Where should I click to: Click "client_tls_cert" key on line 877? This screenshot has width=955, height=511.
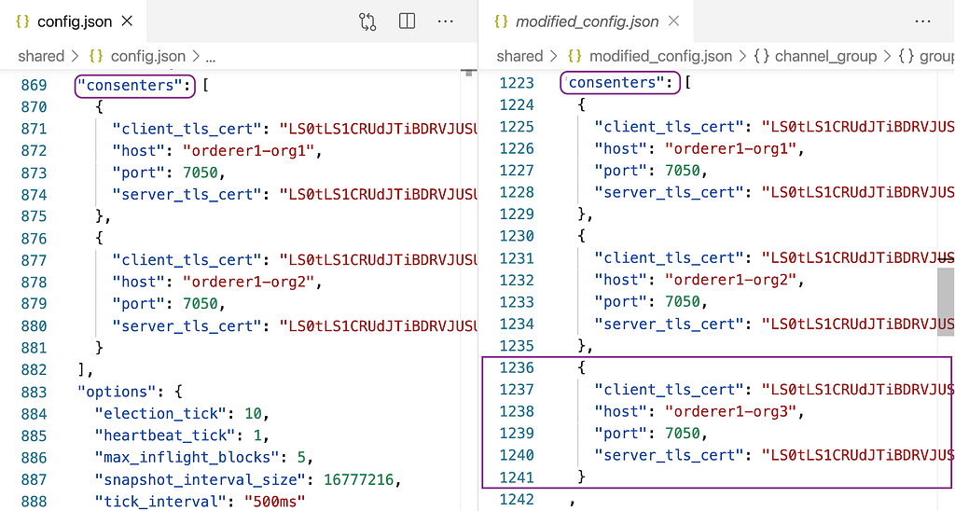pos(187,261)
